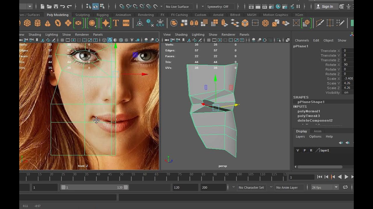Click the polygon cone shelf icon
373x209 pixels.
pos(47,23)
